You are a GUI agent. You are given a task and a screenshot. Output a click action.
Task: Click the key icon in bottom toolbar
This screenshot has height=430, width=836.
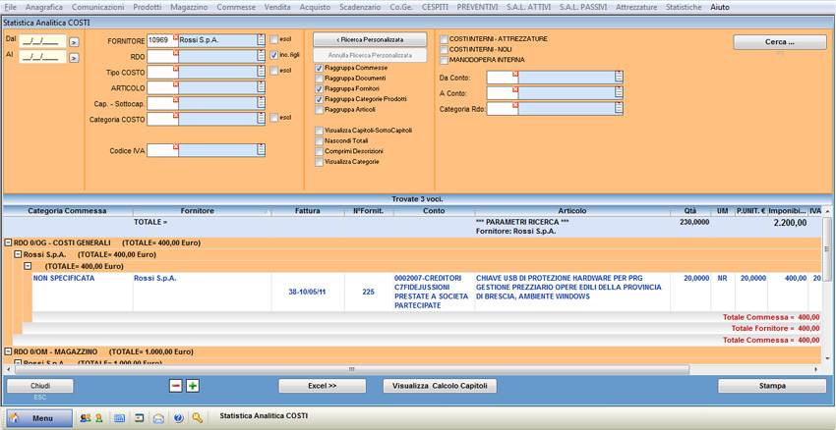click(x=198, y=418)
